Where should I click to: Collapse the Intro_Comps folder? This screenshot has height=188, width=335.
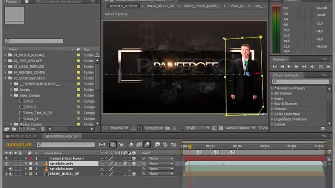click(x=11, y=95)
